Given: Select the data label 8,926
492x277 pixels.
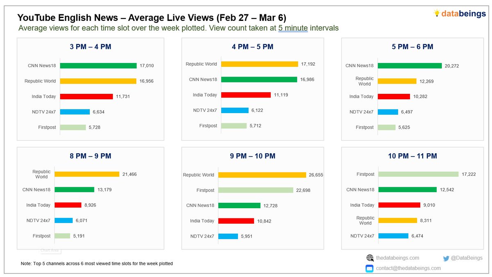Looking at the screenshot, I should [90, 205].
